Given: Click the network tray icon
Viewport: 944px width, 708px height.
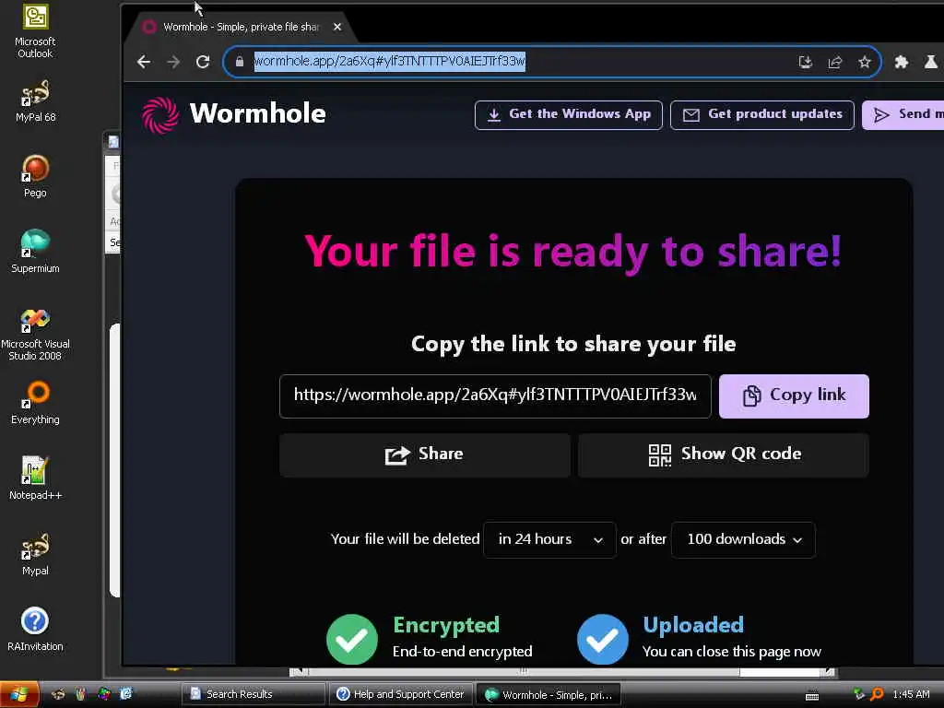Looking at the screenshot, I should click(x=858, y=694).
